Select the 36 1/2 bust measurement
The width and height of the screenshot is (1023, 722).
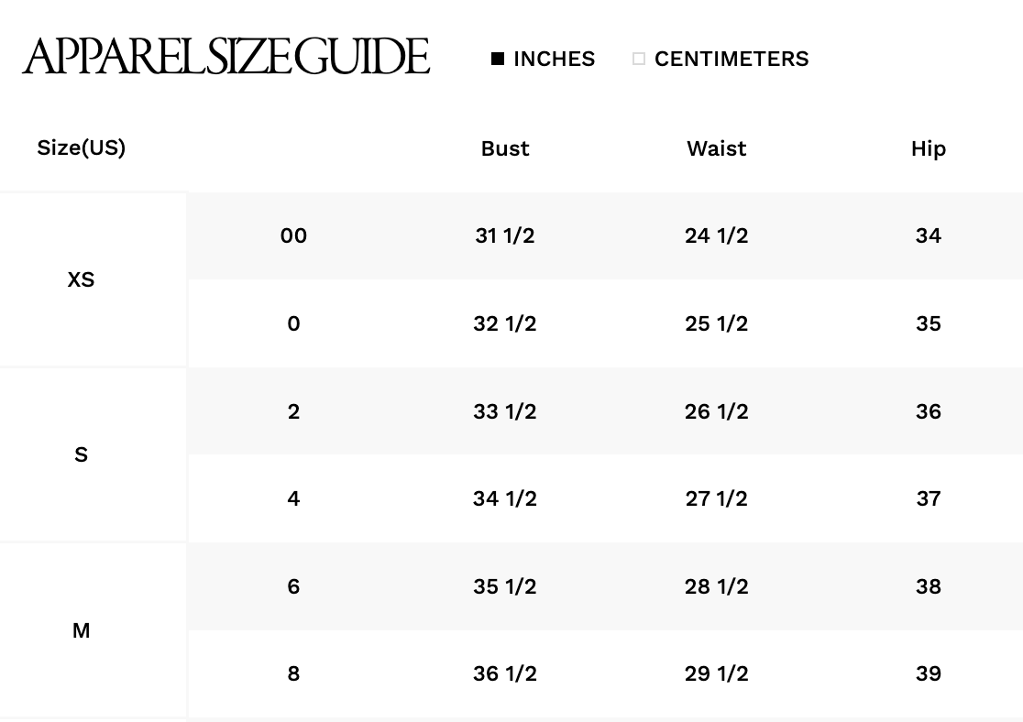click(505, 673)
